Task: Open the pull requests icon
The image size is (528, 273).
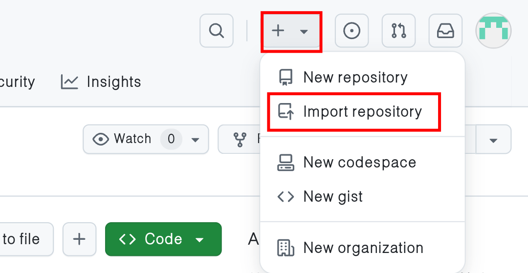Action: click(x=398, y=31)
